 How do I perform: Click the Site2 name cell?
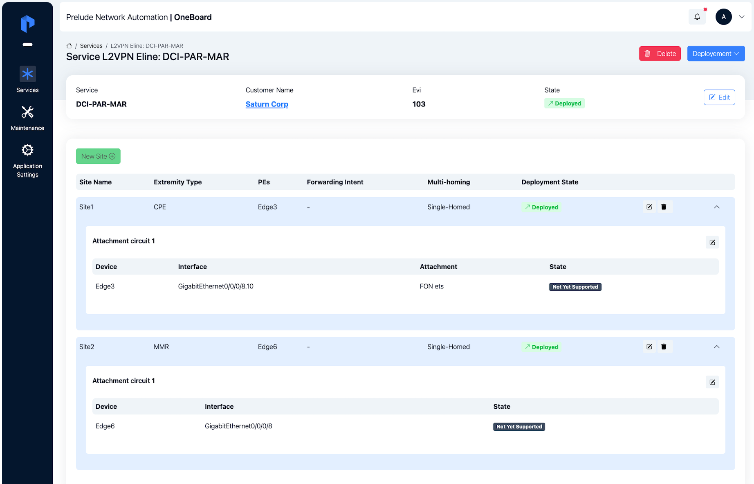tap(87, 347)
